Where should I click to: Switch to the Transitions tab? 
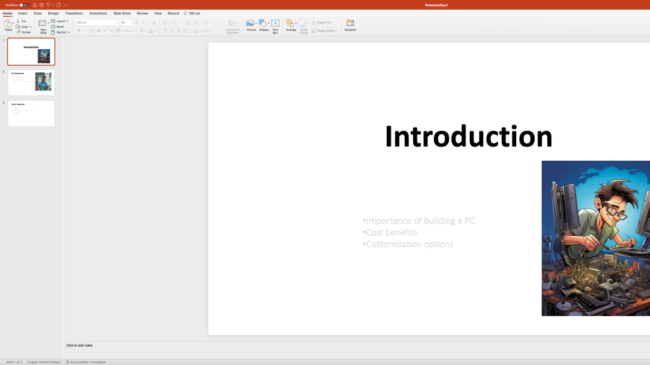coord(74,13)
